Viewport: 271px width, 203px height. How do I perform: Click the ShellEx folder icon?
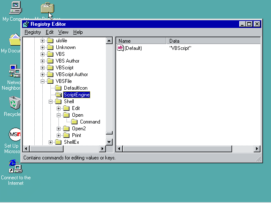58,142
